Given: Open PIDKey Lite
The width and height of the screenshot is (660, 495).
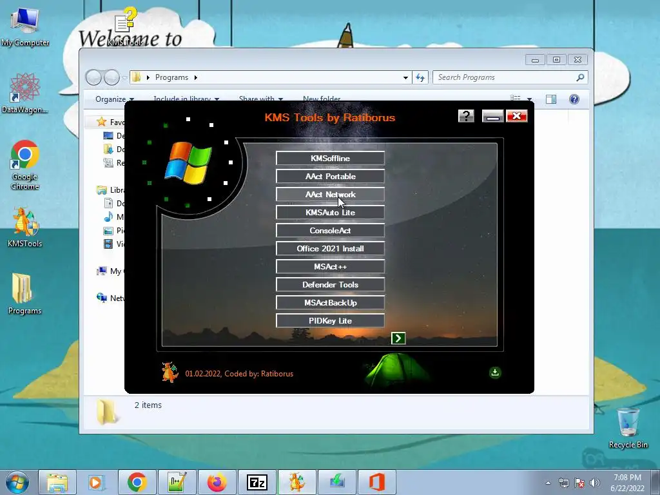Looking at the screenshot, I should coord(330,321).
